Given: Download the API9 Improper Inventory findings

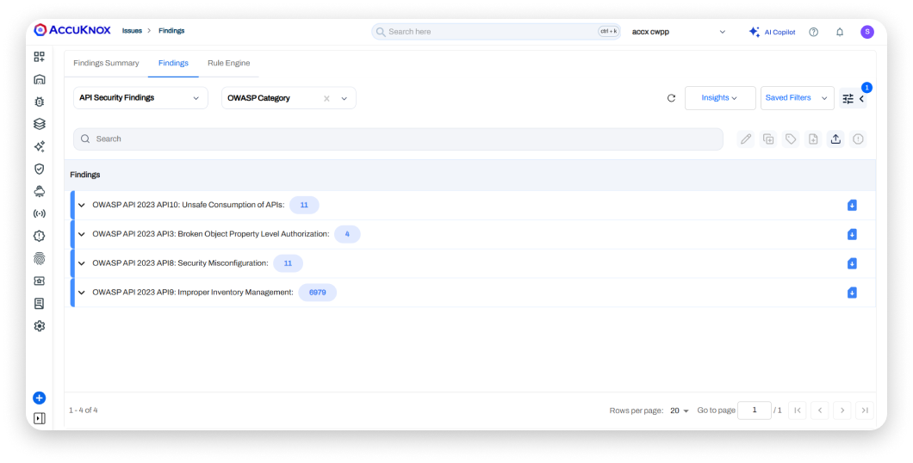Looking at the screenshot, I should tap(852, 293).
